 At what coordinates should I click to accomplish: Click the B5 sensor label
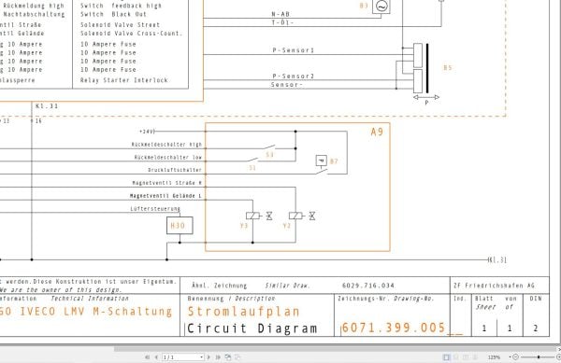[448, 67]
